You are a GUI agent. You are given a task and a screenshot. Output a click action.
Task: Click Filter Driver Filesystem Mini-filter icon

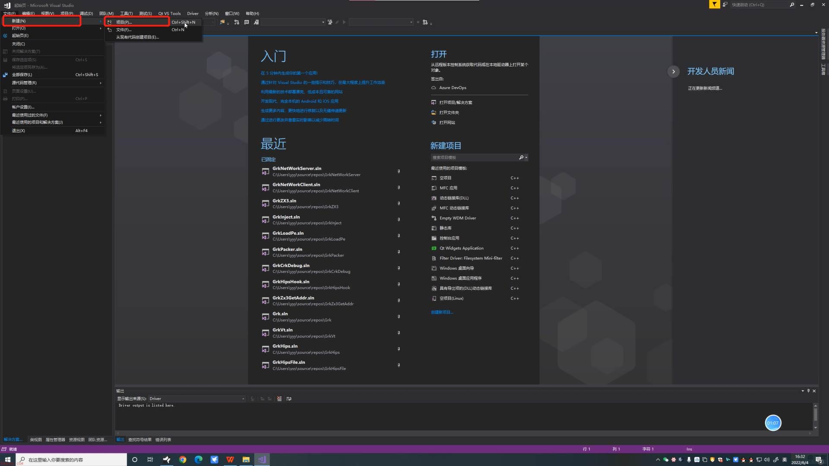(434, 258)
